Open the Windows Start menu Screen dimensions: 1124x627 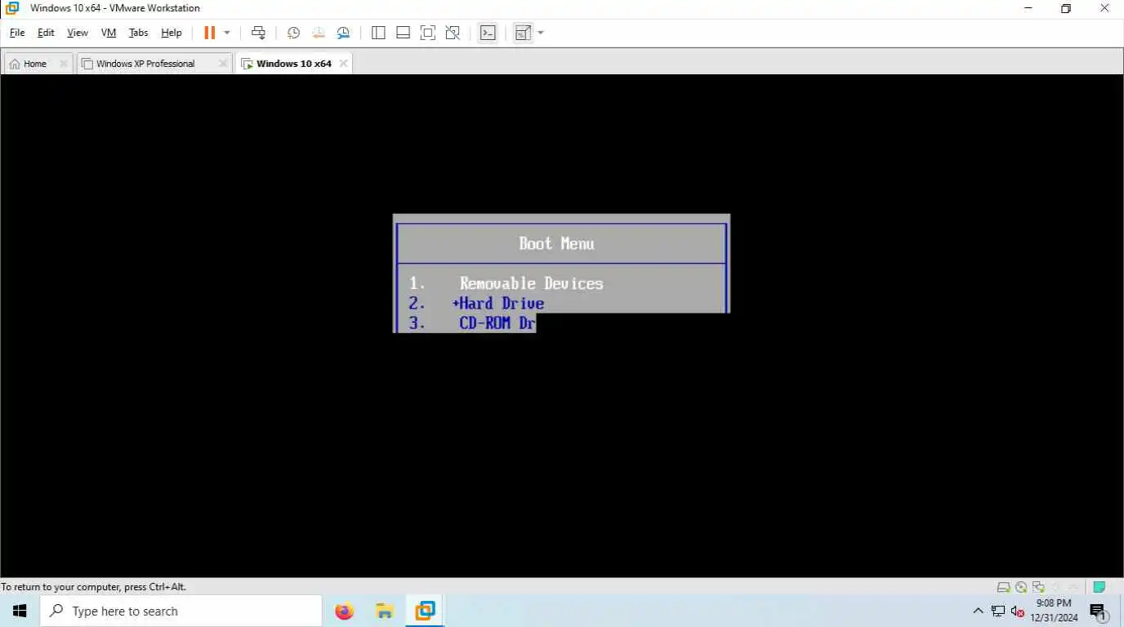[x=20, y=611]
